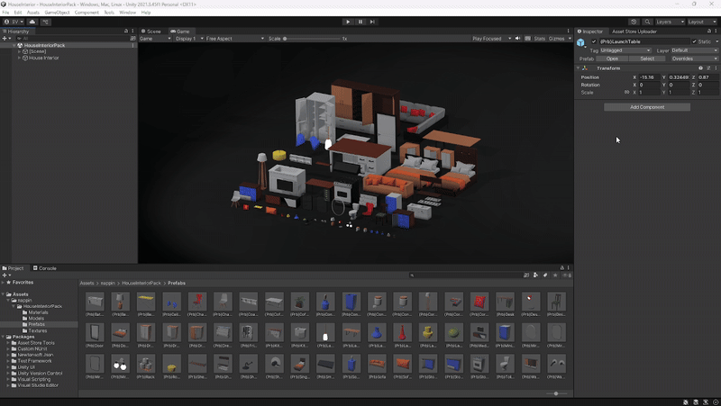Screen dimensions: 721x406
Task: Expand the [Scene] object in Hierarchy
Action: tap(19, 52)
